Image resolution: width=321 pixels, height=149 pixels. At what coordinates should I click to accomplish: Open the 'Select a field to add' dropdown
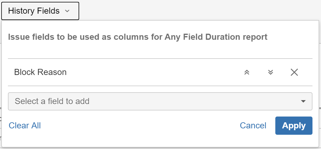[160, 101]
